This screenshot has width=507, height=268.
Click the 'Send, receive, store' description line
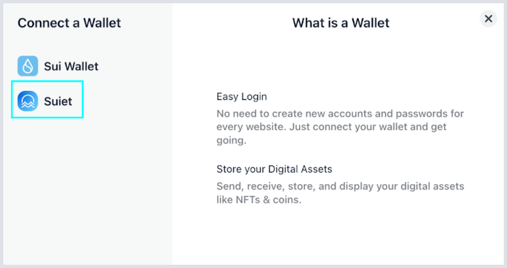[x=340, y=186]
